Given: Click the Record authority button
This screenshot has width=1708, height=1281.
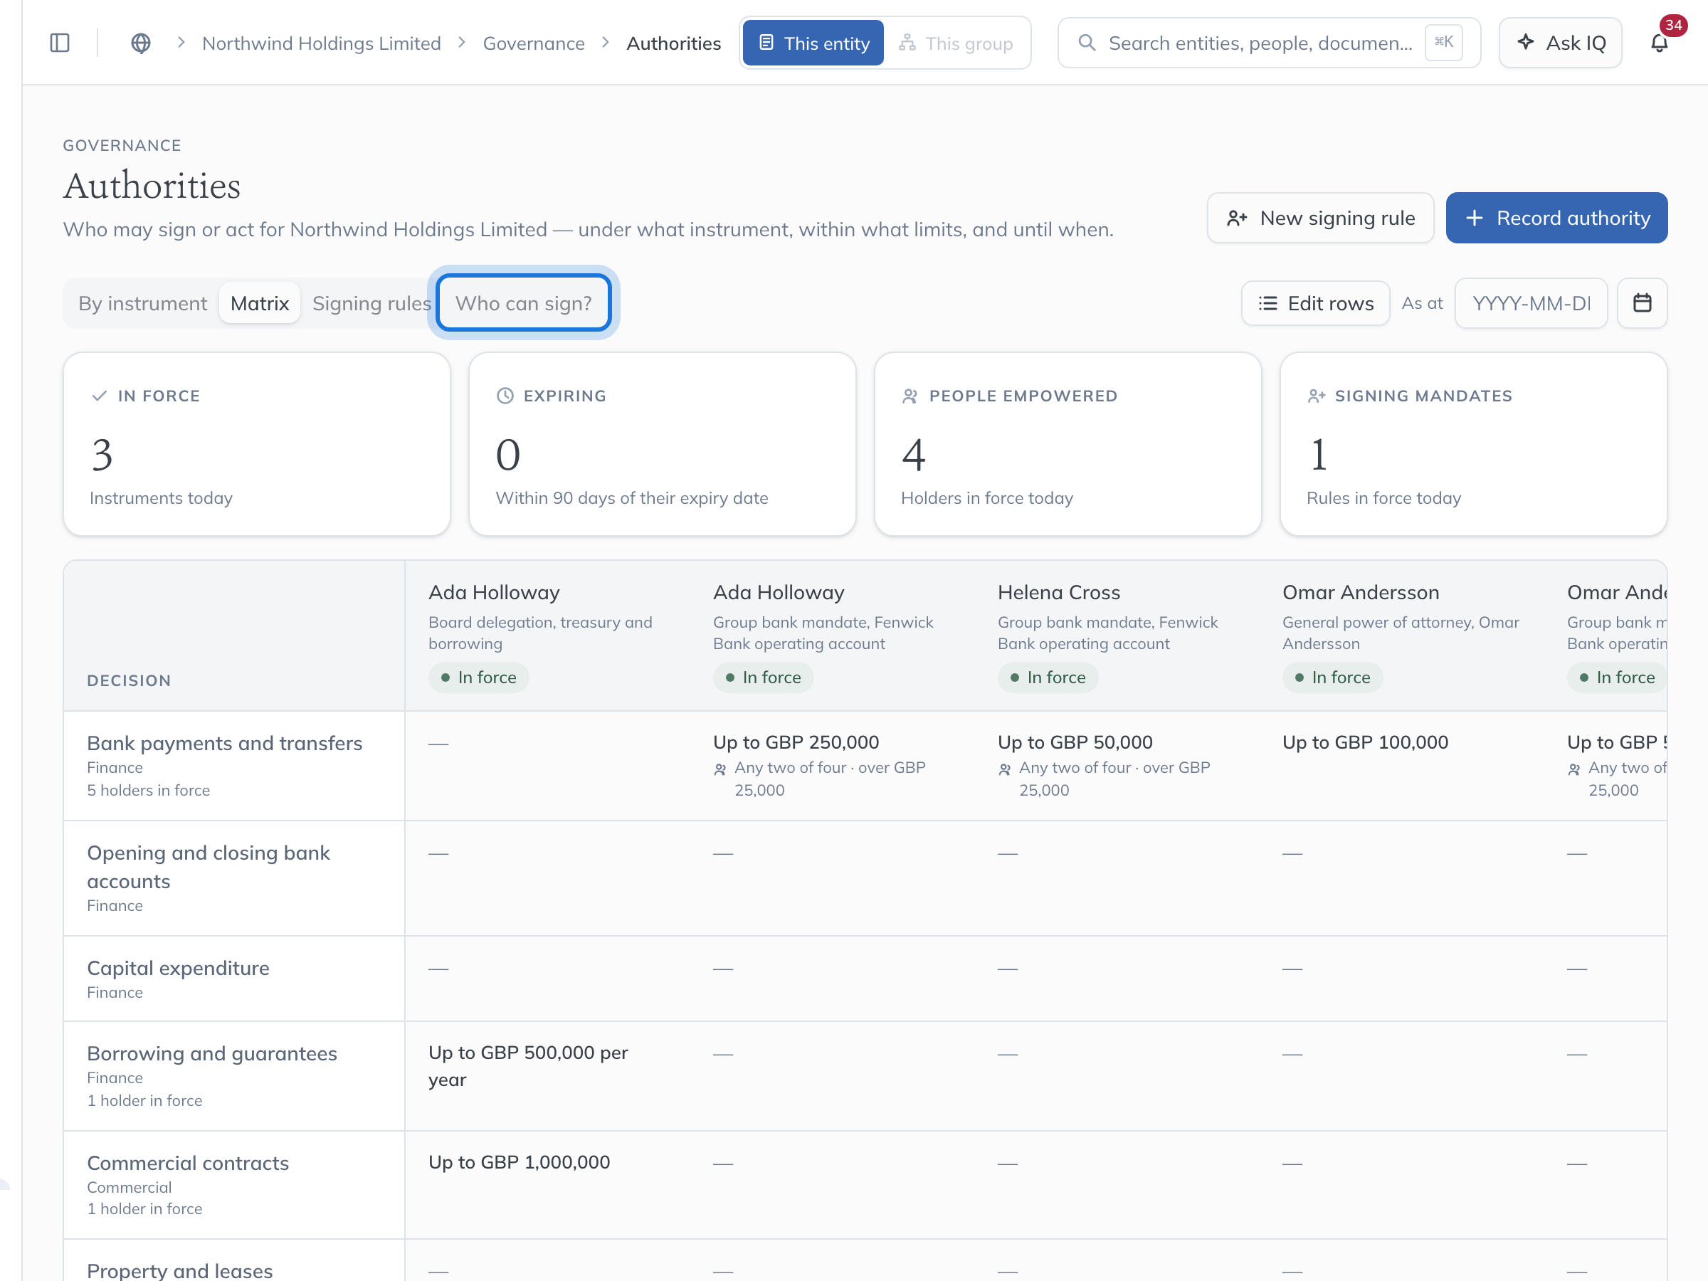Looking at the screenshot, I should pos(1556,218).
